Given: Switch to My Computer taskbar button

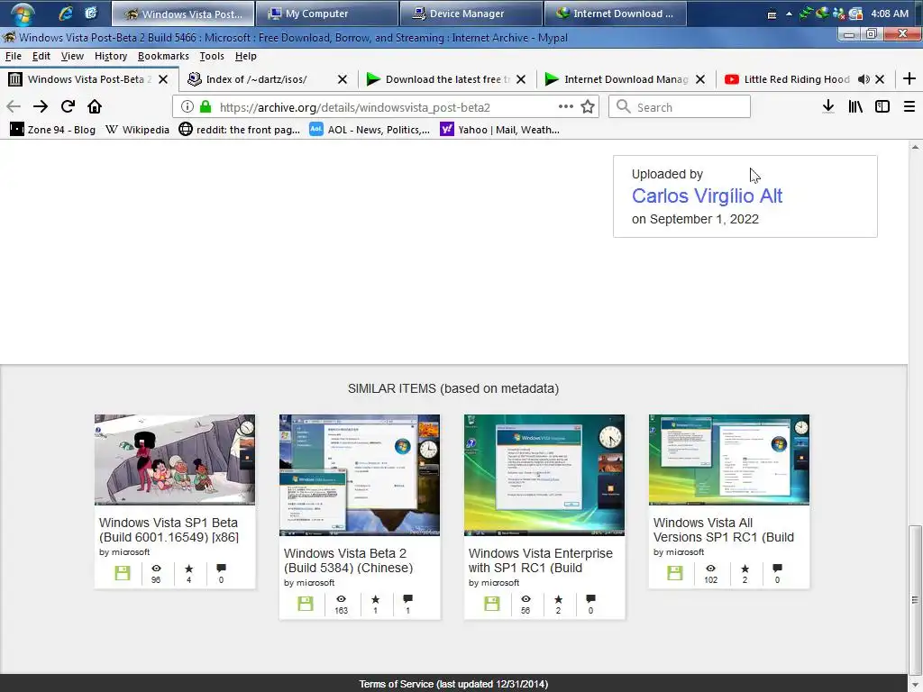Looking at the screenshot, I should tap(326, 14).
